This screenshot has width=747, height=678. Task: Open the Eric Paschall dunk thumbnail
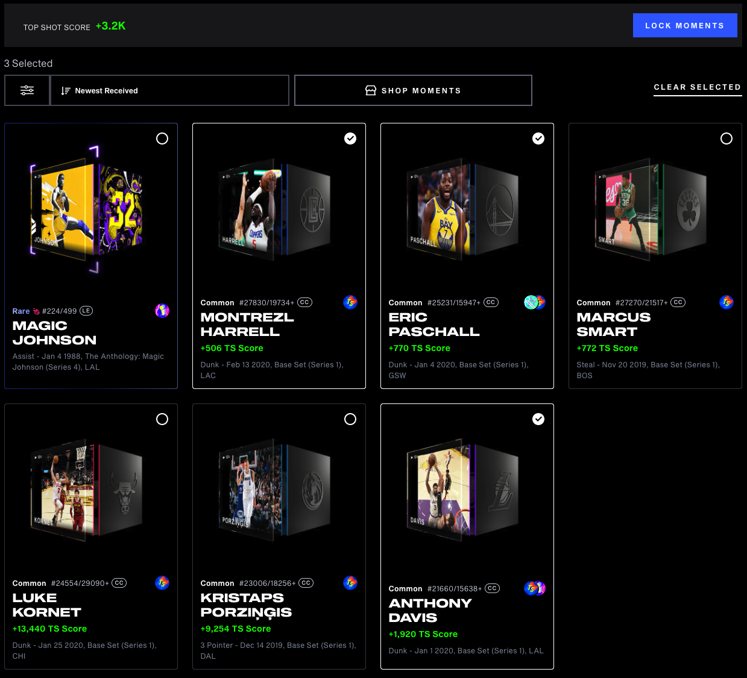(x=463, y=209)
